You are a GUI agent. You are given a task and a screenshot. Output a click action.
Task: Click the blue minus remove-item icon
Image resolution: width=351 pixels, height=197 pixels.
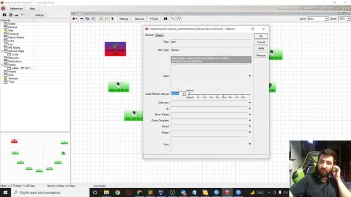click(82, 19)
